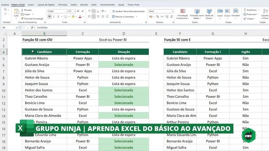
Task: Toggle italic (I) formatting
Action: coord(54,17)
